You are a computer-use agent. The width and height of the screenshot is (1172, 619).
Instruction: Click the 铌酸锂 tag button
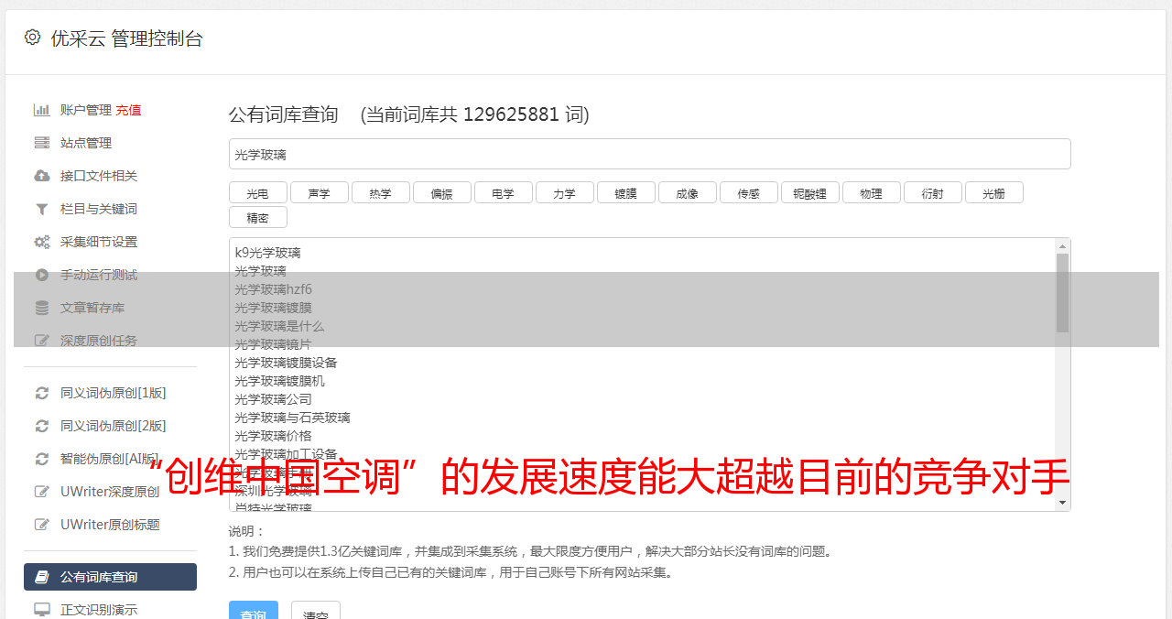(x=809, y=193)
